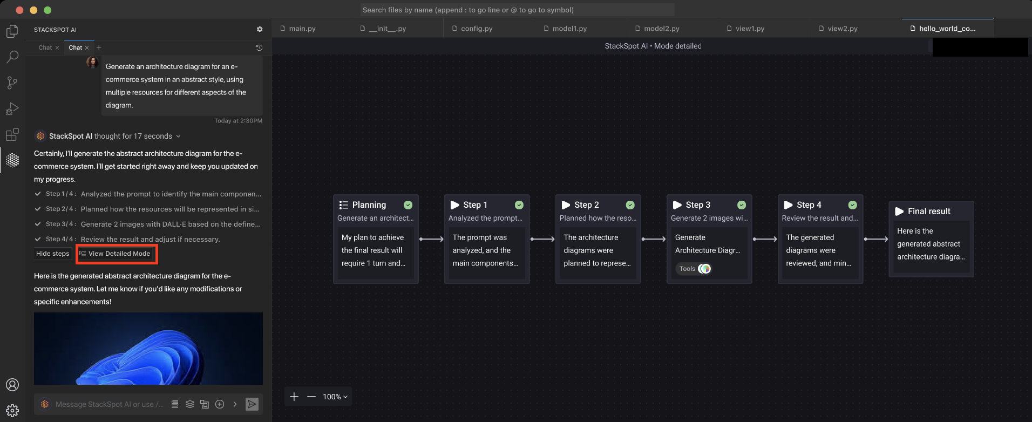The height and width of the screenshot is (422, 1032).
Task: Click the Step 2 completed checkmark
Action: [630, 205]
